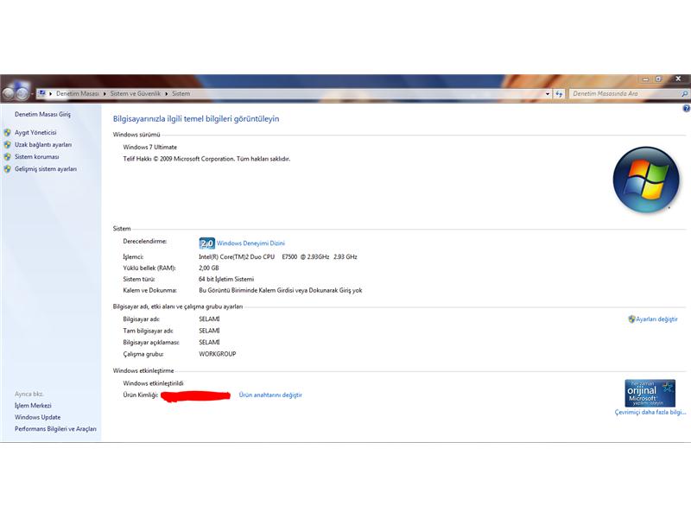The image size is (691, 518).
Task: Expand the address bar history dropdown arrow
Action: tap(548, 94)
